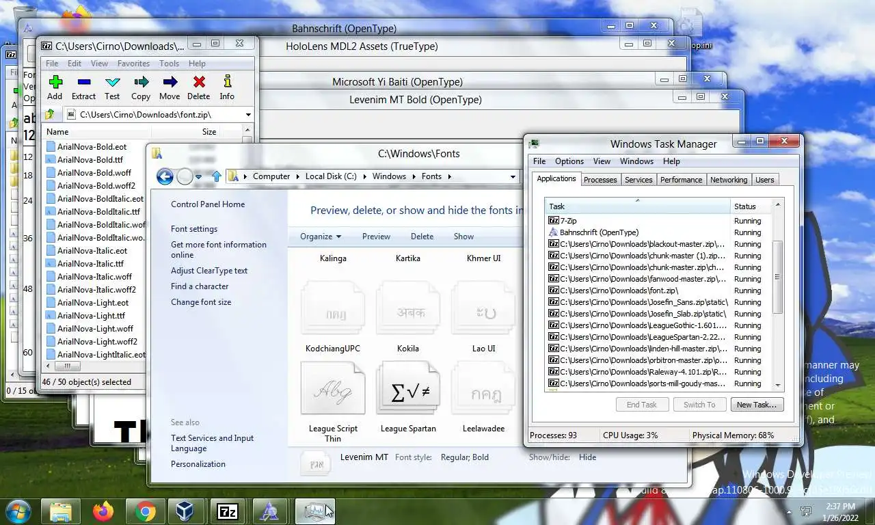
Task: Click Delete in the Fonts toolbar
Action: (422, 237)
